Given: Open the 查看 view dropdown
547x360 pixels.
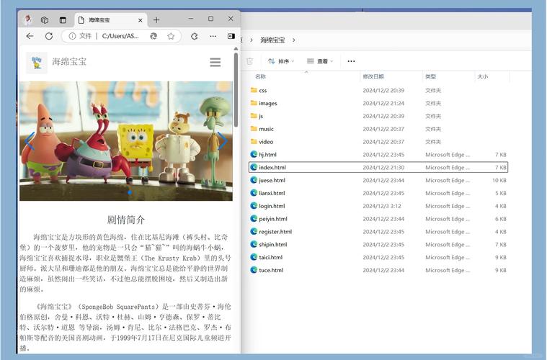Looking at the screenshot, I should tap(320, 61).
